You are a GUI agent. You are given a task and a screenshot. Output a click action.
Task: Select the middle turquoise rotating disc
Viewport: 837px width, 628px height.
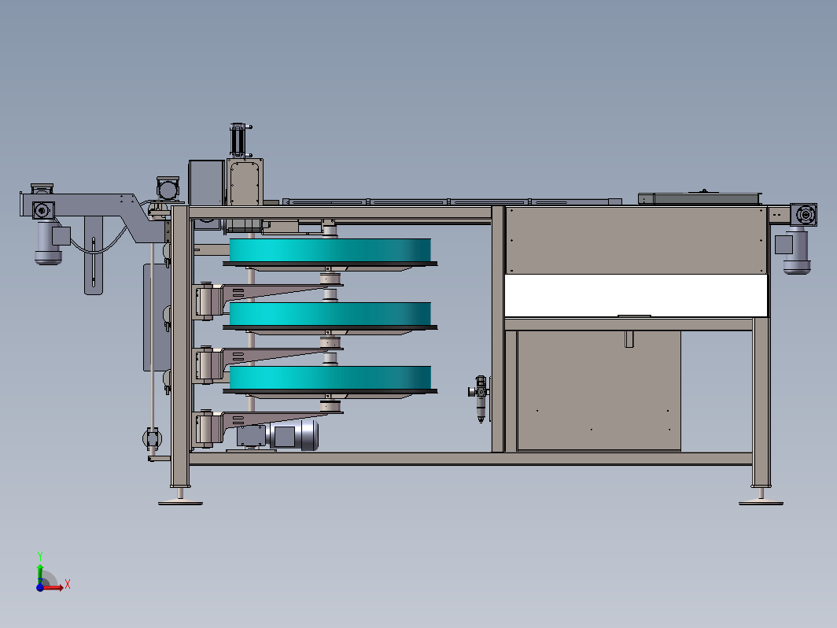click(x=330, y=313)
